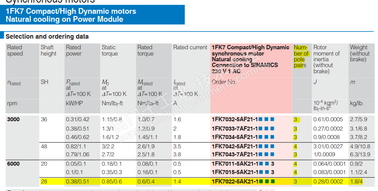Click the "Selection and ordering data" heading

(47, 36)
